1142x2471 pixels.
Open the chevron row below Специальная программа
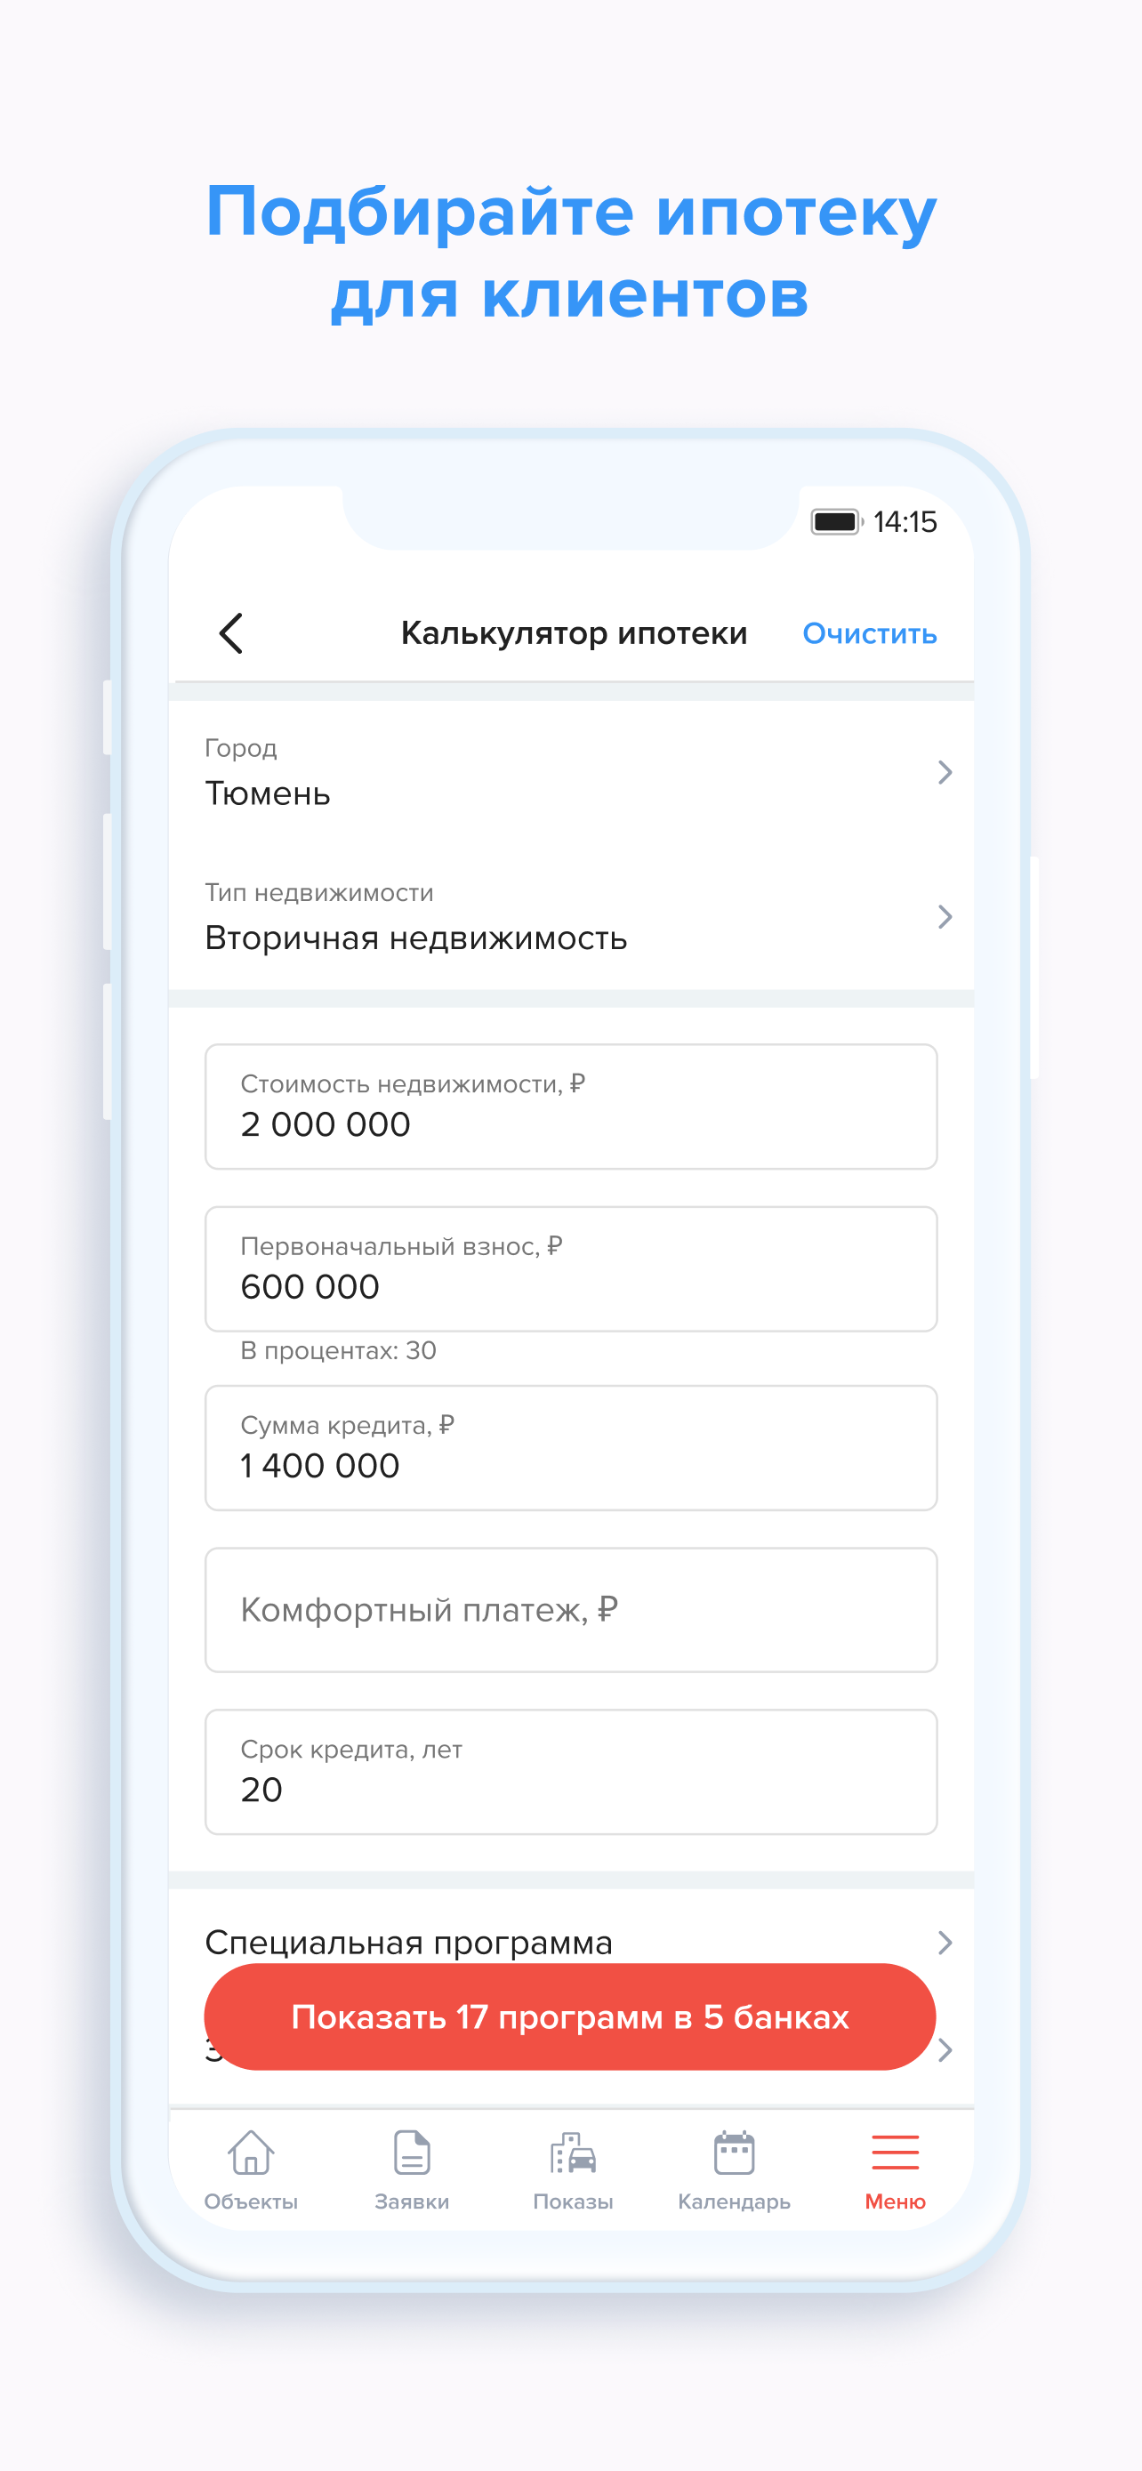(x=945, y=2048)
